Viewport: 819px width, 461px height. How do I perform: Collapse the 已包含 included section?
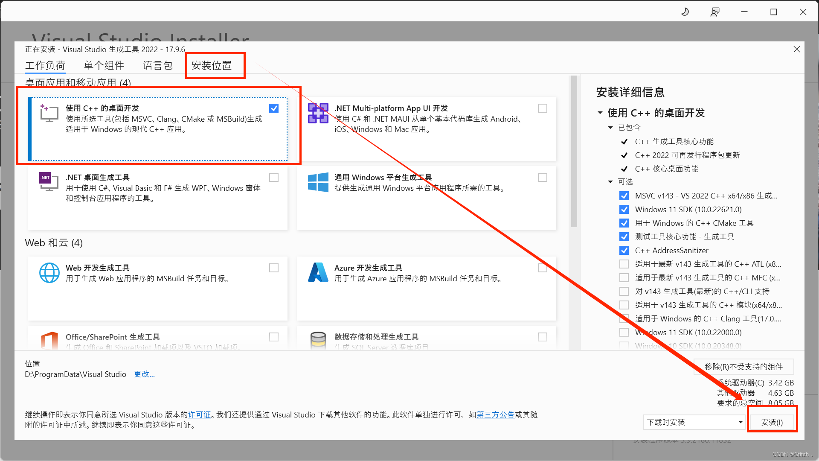pos(610,128)
